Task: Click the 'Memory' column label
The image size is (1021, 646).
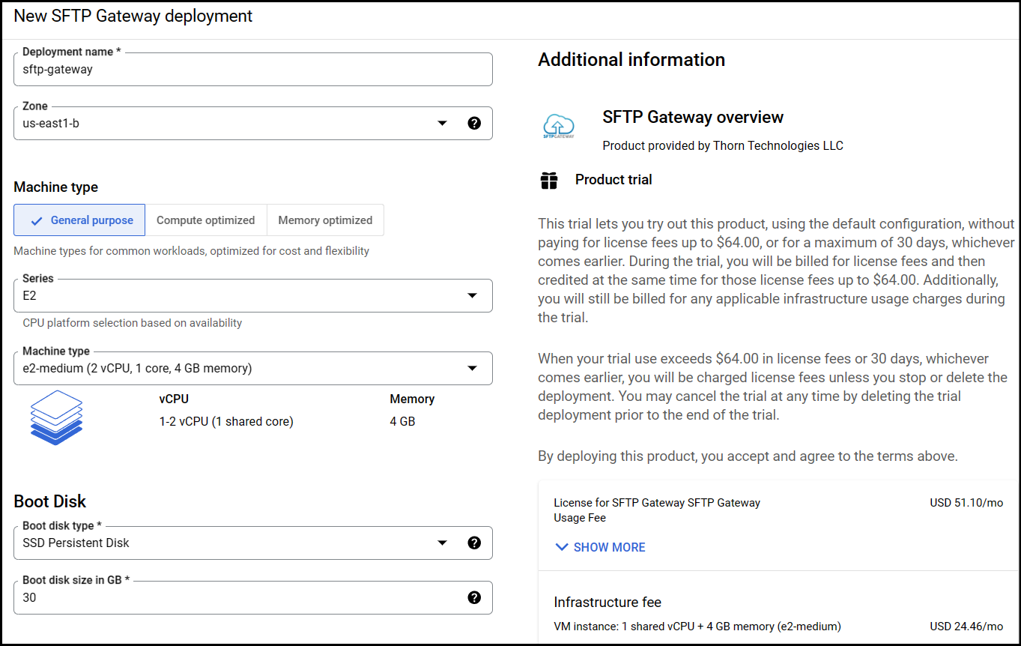Action: (x=412, y=399)
